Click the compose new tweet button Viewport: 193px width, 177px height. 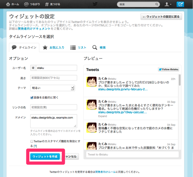pyautogui.click(x=180, y=4)
